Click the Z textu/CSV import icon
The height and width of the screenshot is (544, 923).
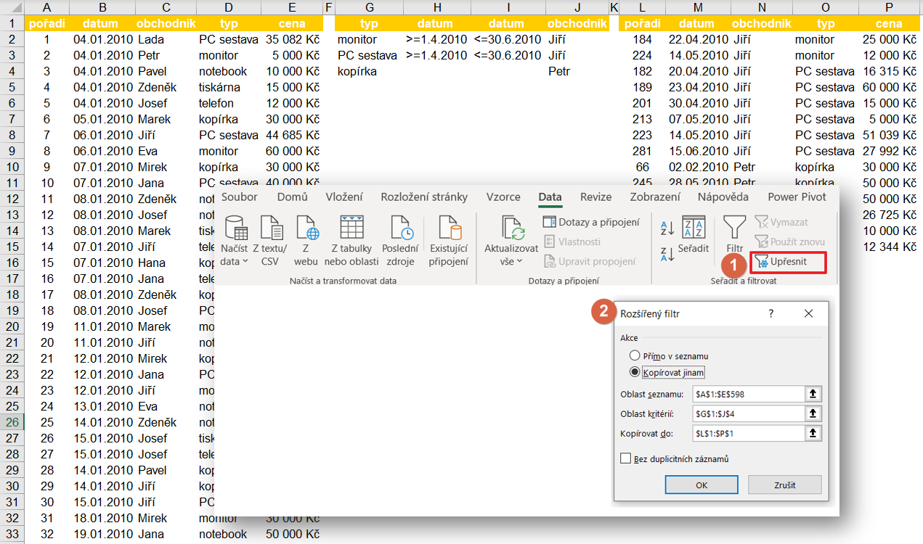point(270,230)
